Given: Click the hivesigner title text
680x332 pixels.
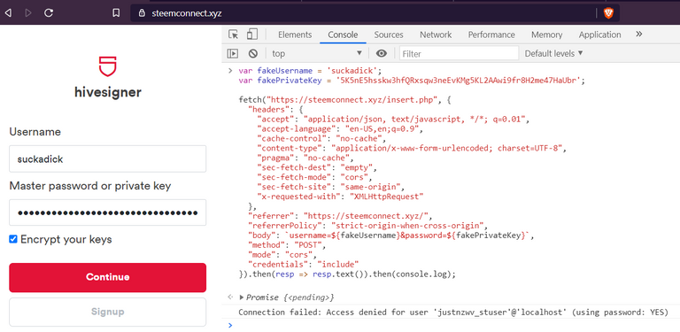Looking at the screenshot, I should 107,92.
